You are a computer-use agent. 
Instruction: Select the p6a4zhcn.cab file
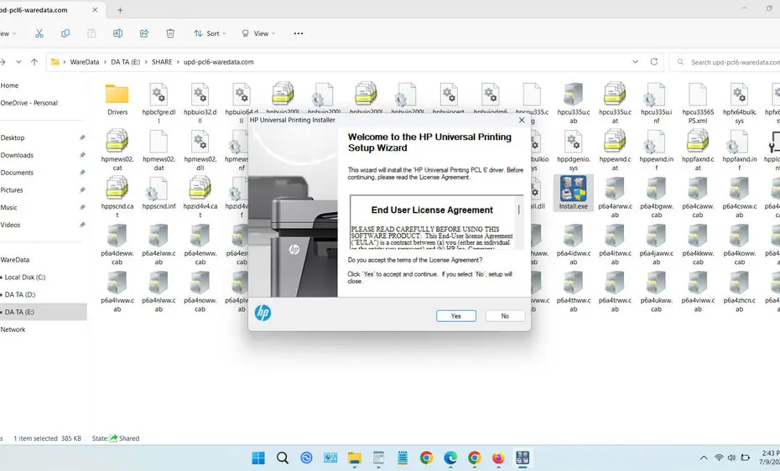(739, 291)
